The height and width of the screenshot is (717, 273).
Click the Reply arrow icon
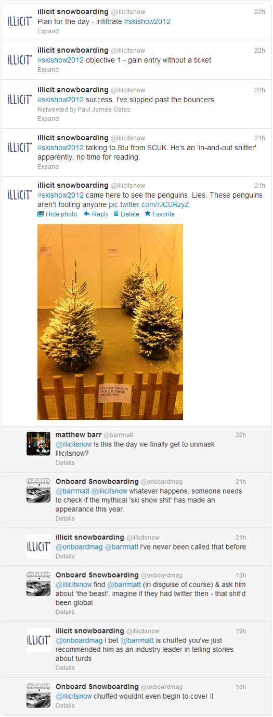pos(87,214)
